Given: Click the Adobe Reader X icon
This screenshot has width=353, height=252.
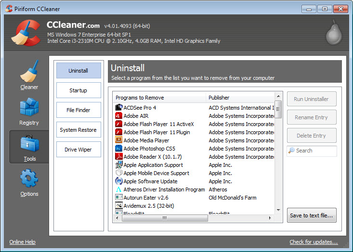Looking at the screenshot, I should (x=118, y=157).
